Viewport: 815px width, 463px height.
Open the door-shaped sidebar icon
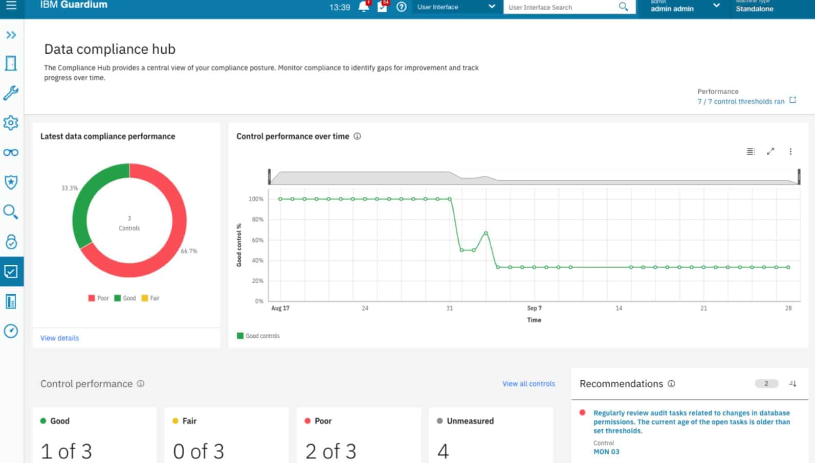point(11,63)
